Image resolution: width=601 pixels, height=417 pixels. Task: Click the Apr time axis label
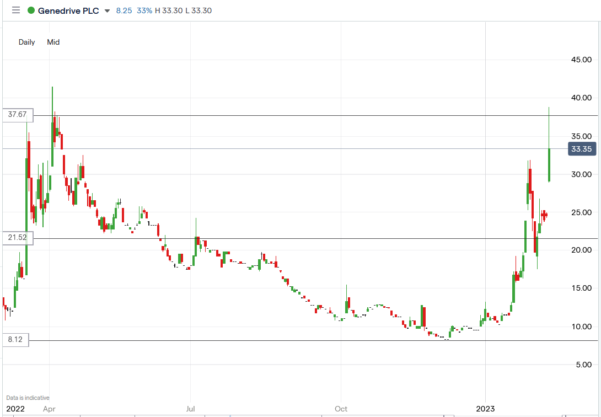tap(49, 409)
